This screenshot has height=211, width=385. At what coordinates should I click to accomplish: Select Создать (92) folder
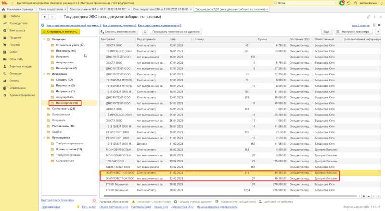click(64, 80)
